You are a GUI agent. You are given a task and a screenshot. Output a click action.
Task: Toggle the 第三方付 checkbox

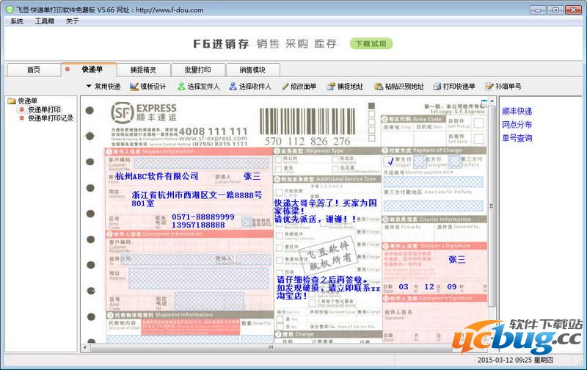point(454,162)
